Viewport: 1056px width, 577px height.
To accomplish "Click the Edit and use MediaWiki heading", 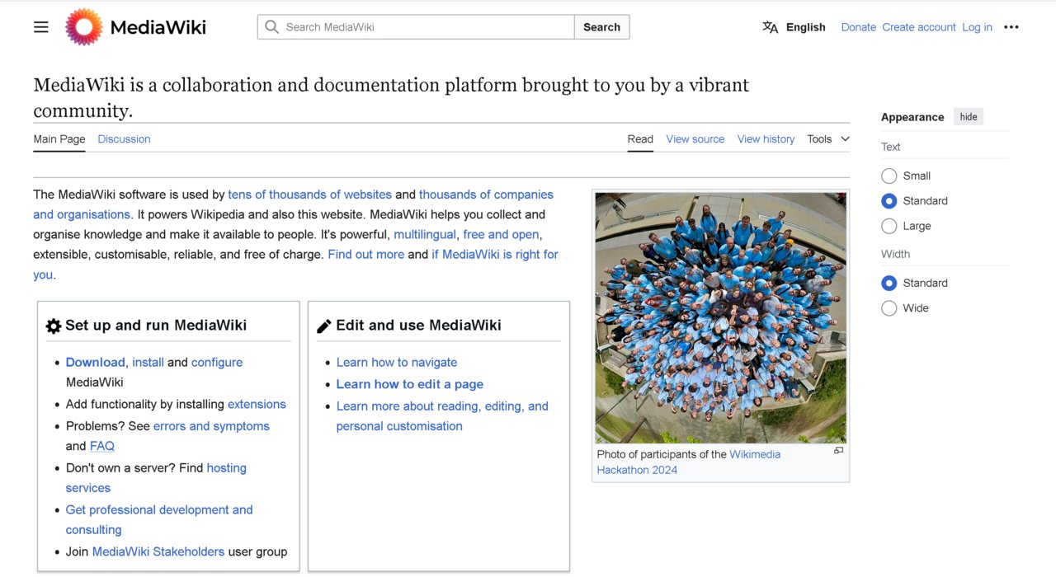I will (418, 326).
